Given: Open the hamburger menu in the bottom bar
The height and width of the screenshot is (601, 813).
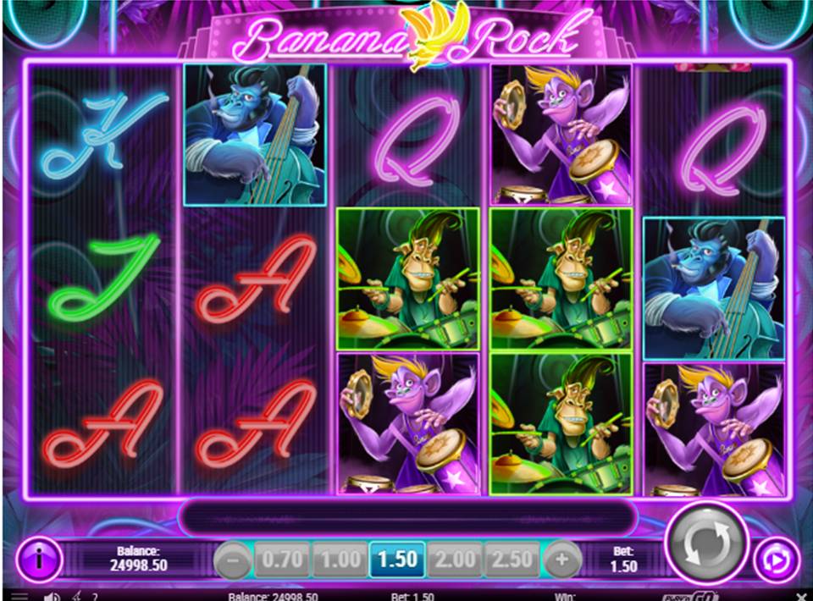Looking at the screenshot, I should tap(19, 596).
